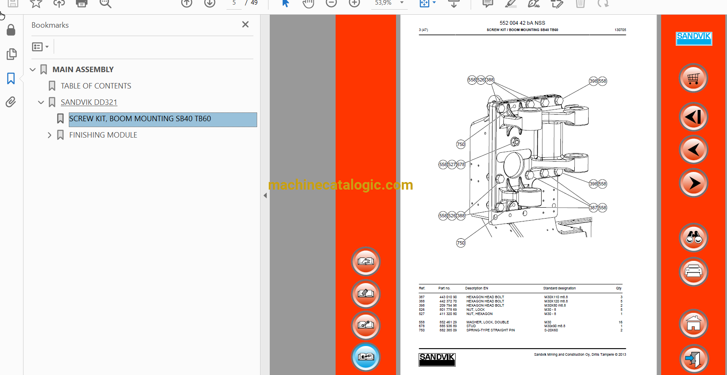Viewport: 727px width, 375px height.
Task: Go to next page arrow
Action: point(210,3)
